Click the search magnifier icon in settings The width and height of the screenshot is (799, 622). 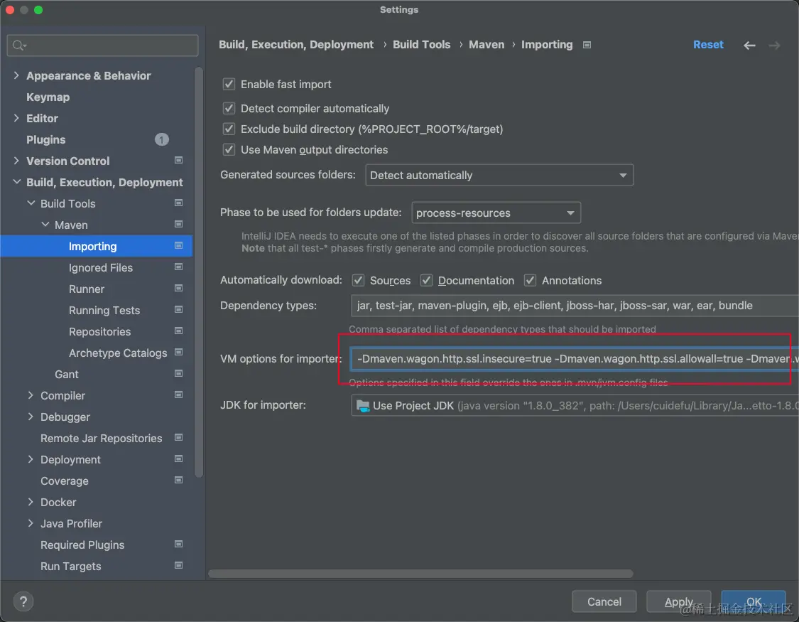(x=19, y=45)
